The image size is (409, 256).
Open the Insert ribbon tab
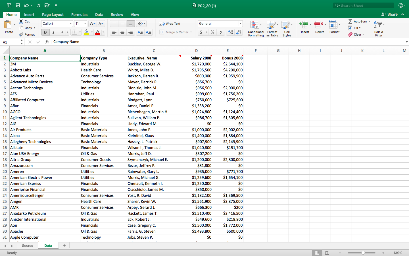29,15
